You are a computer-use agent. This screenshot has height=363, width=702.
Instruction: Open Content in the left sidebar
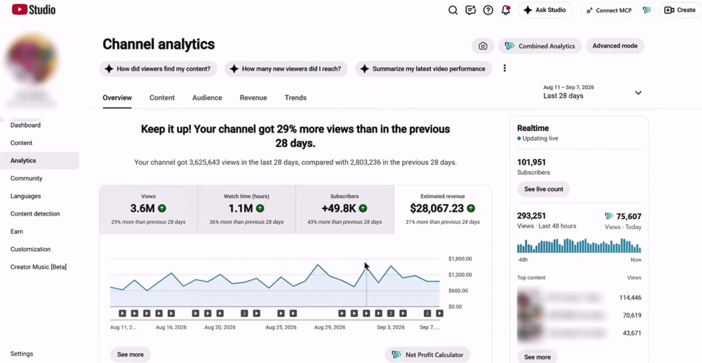click(40, 143)
